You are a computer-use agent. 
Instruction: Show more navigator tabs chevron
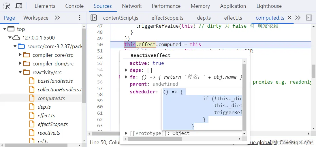click(x=57, y=18)
